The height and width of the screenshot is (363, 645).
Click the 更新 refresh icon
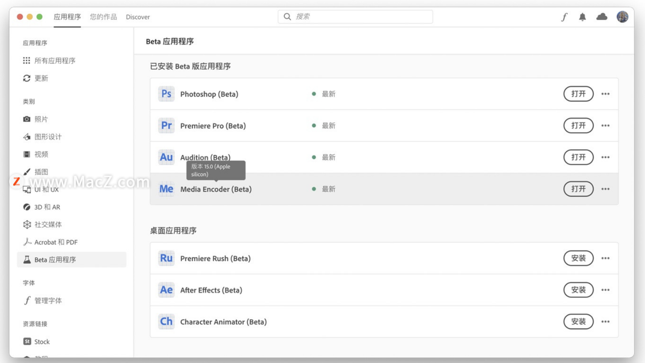coord(27,78)
